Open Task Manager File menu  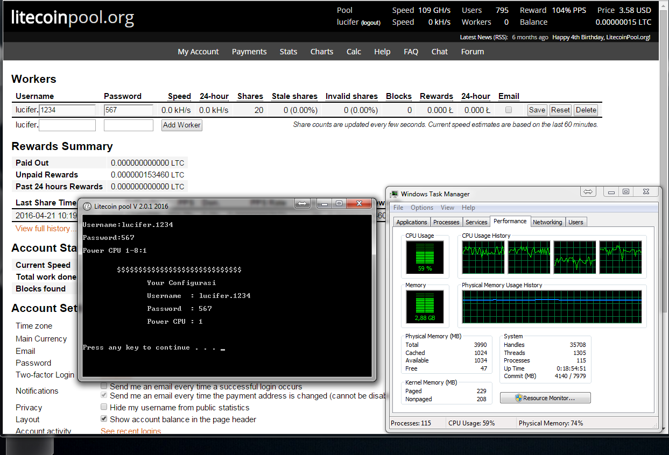point(398,208)
